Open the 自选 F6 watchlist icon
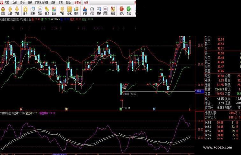Screen dimensions: 241x155 coord(40,11)
